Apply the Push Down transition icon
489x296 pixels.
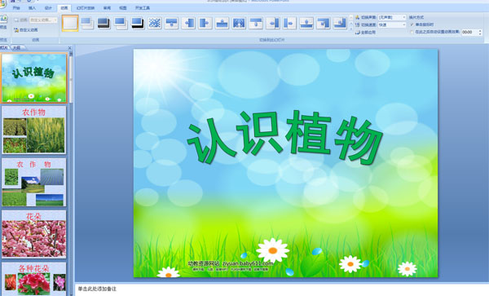(171, 23)
